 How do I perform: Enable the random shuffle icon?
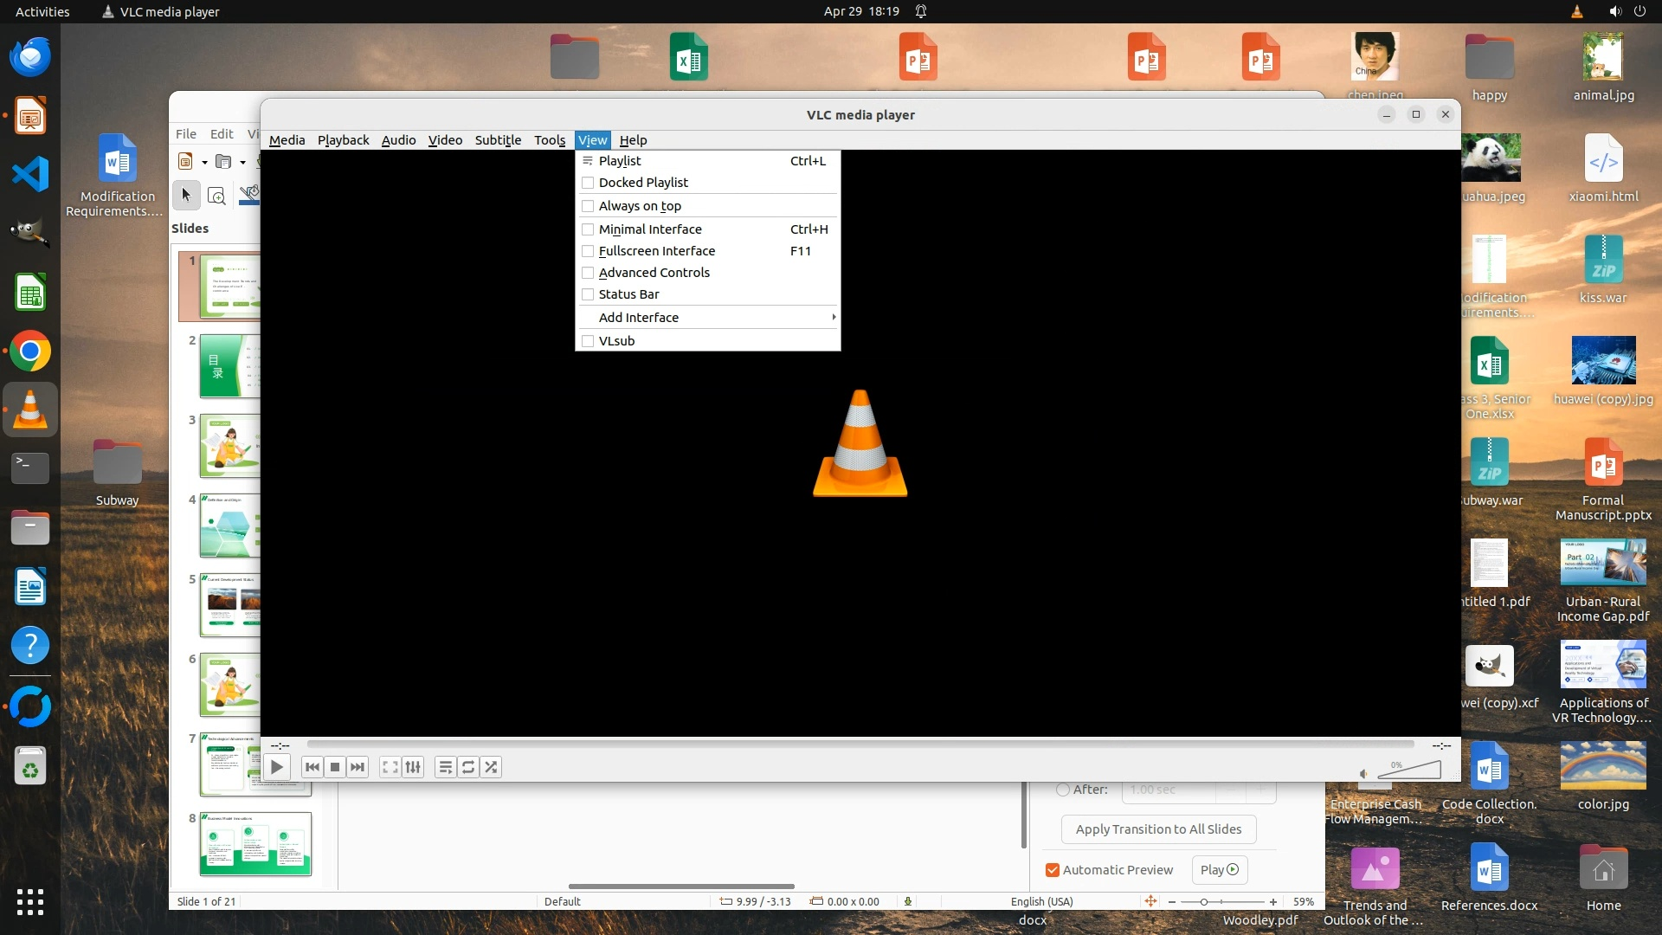pos(491,767)
